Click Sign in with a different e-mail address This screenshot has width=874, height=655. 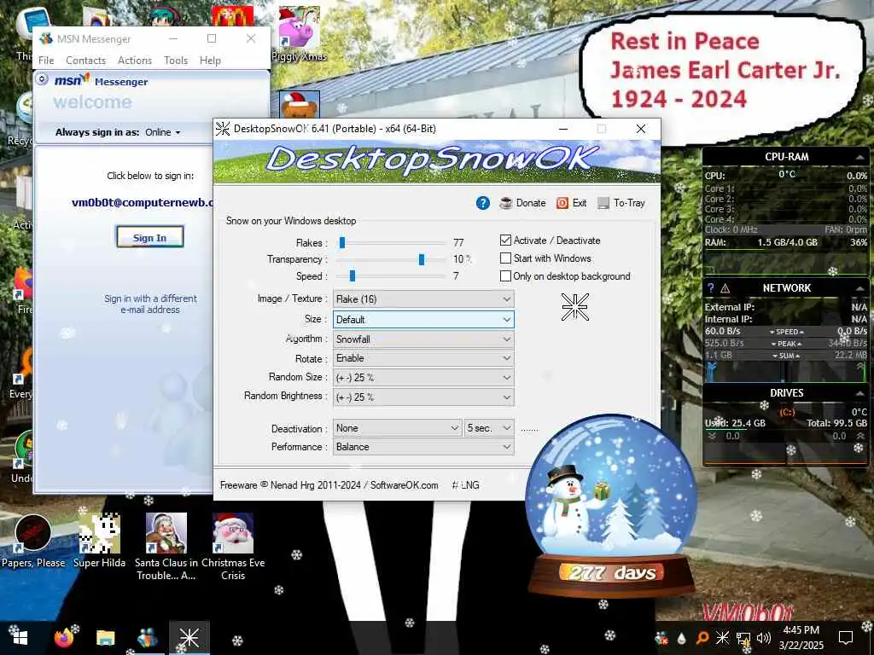150,304
